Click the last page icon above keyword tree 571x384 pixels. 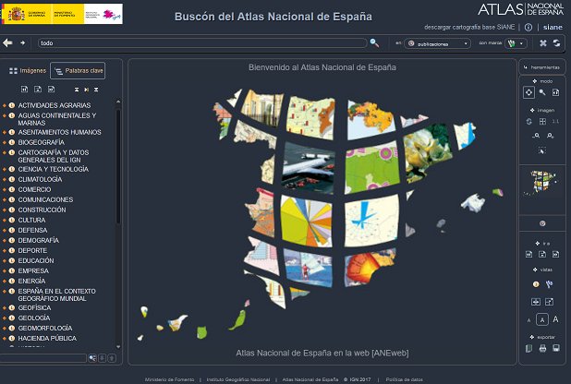click(x=52, y=90)
